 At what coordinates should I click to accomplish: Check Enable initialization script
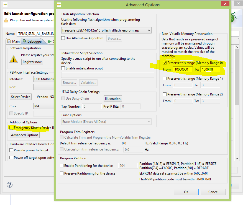point(63,68)
